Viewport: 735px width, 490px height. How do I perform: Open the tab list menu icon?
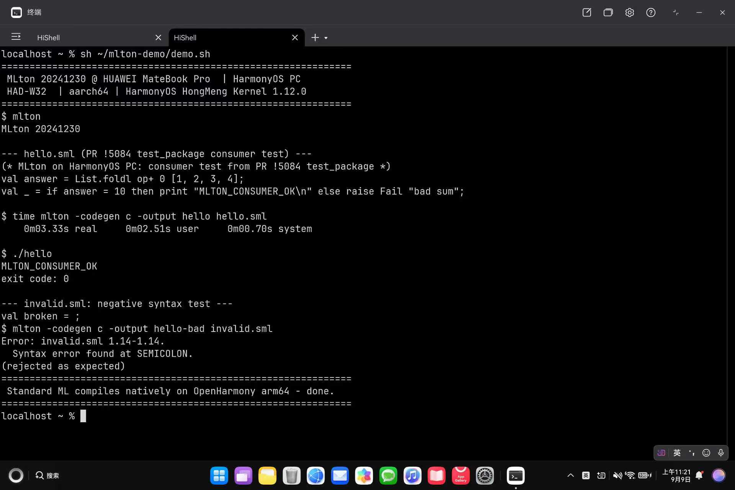tap(16, 37)
